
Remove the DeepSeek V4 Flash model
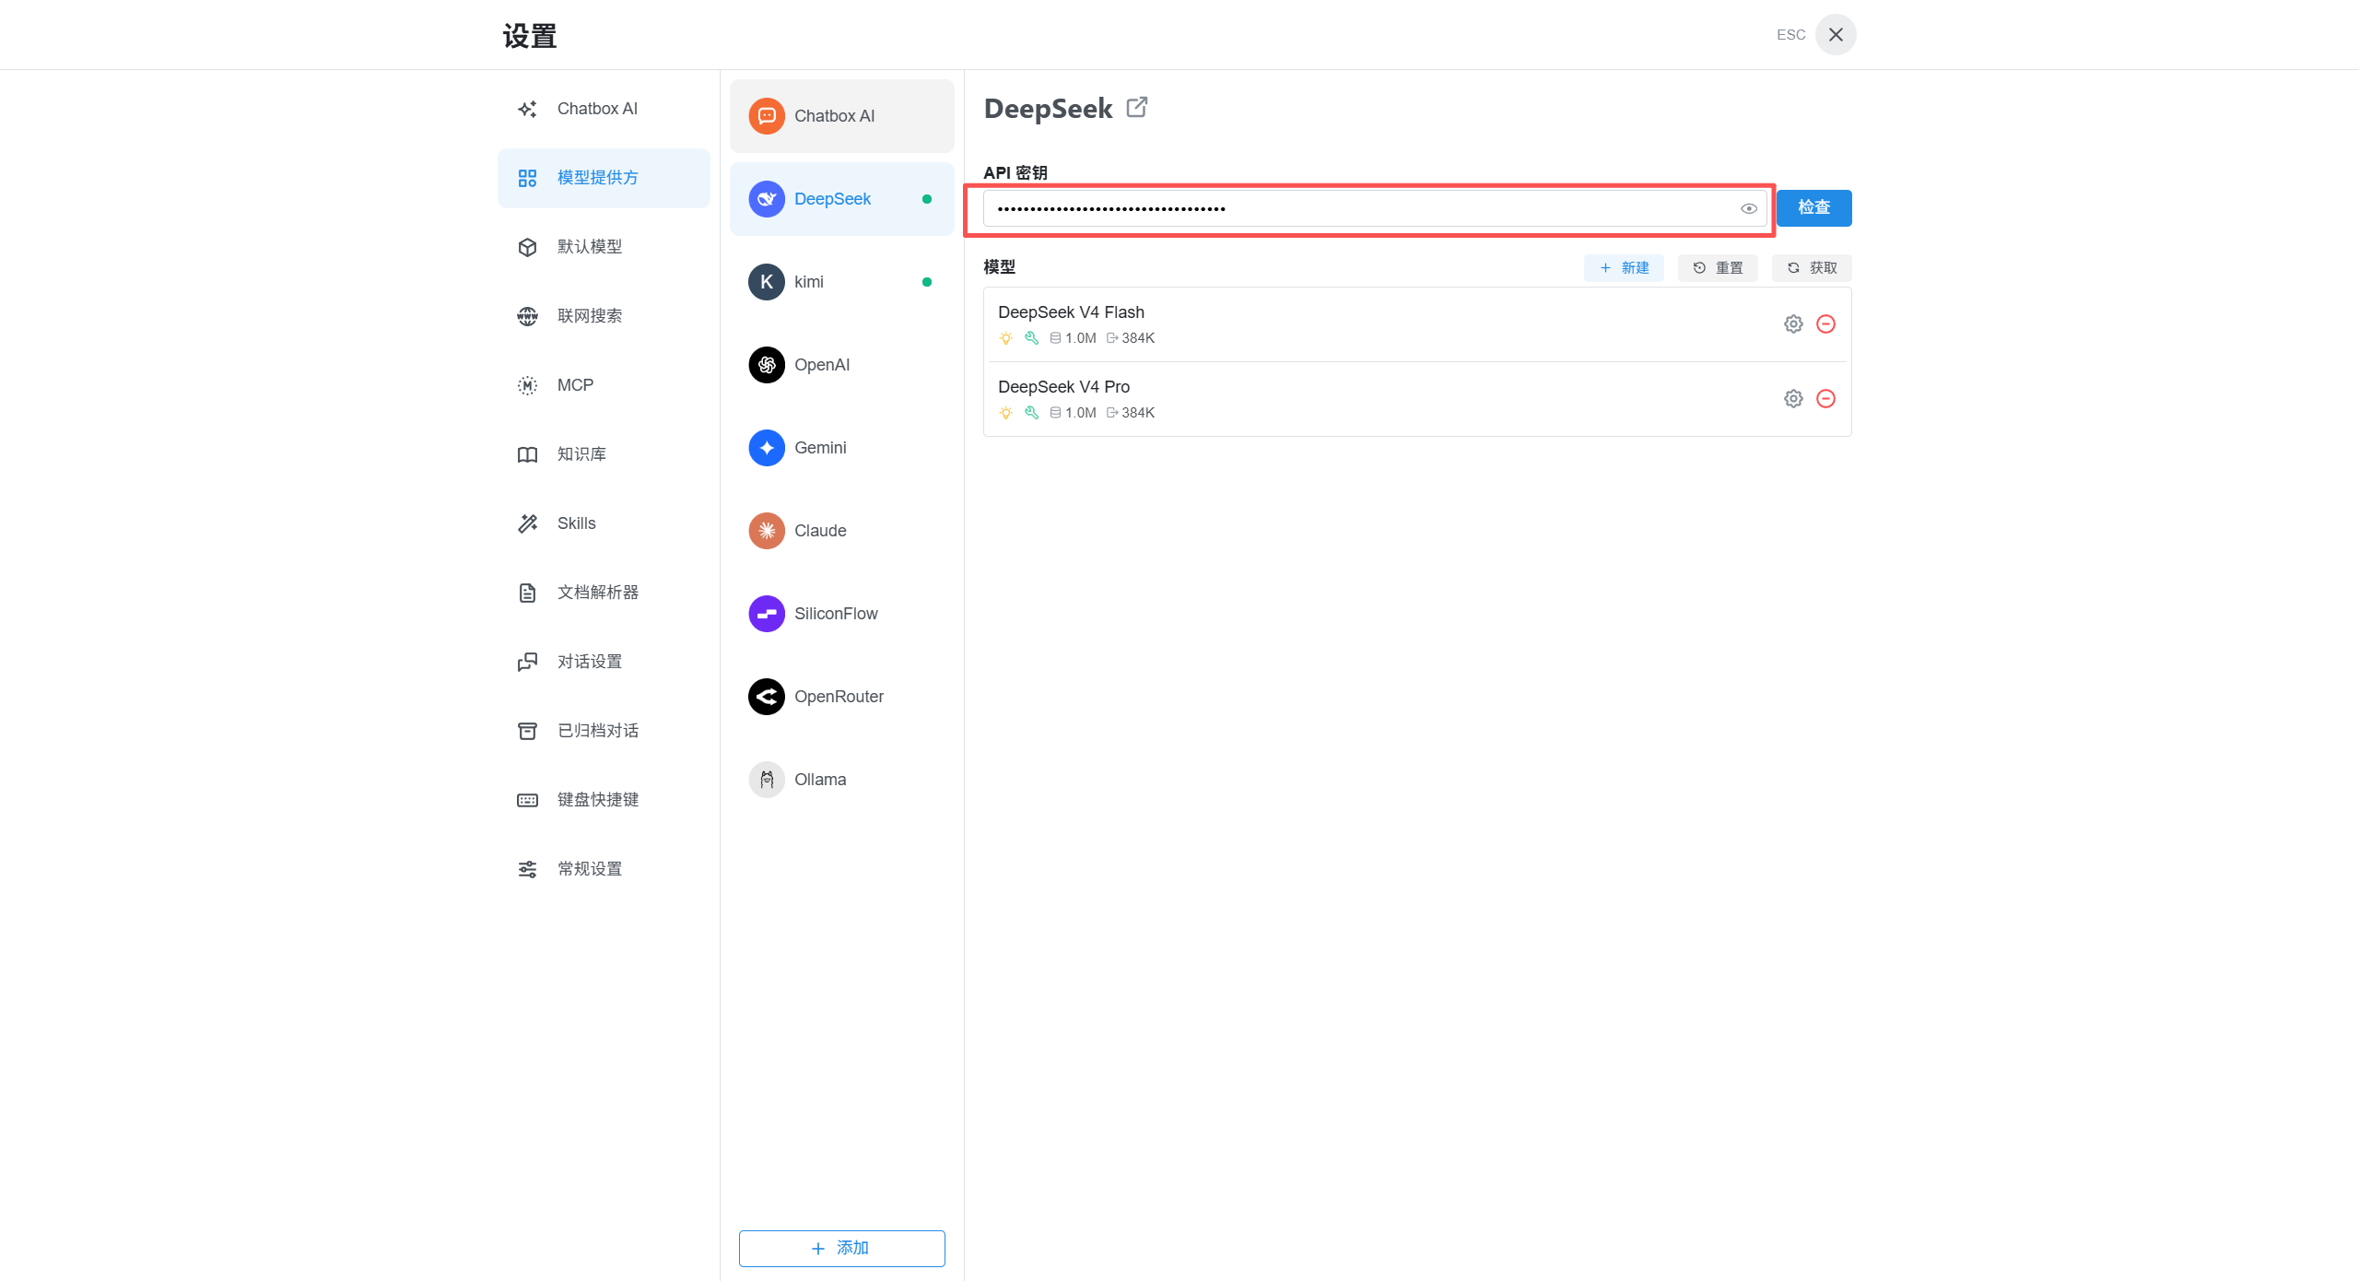click(1825, 324)
